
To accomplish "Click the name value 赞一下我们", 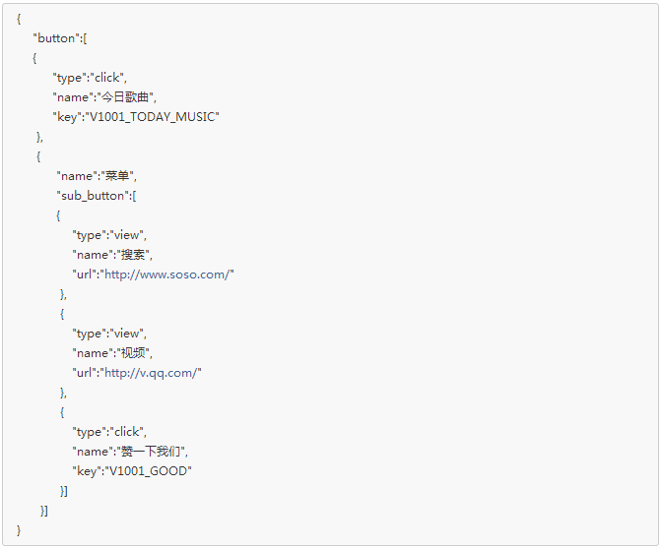I will [x=151, y=452].
